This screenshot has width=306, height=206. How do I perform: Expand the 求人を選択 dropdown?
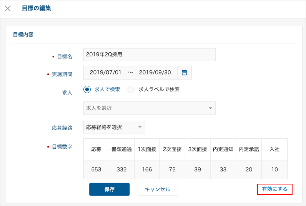point(150,108)
